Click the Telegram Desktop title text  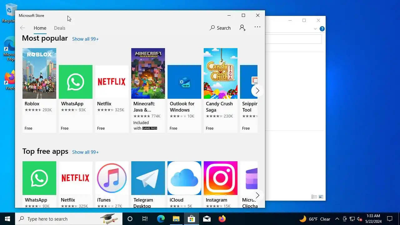coord(143,203)
